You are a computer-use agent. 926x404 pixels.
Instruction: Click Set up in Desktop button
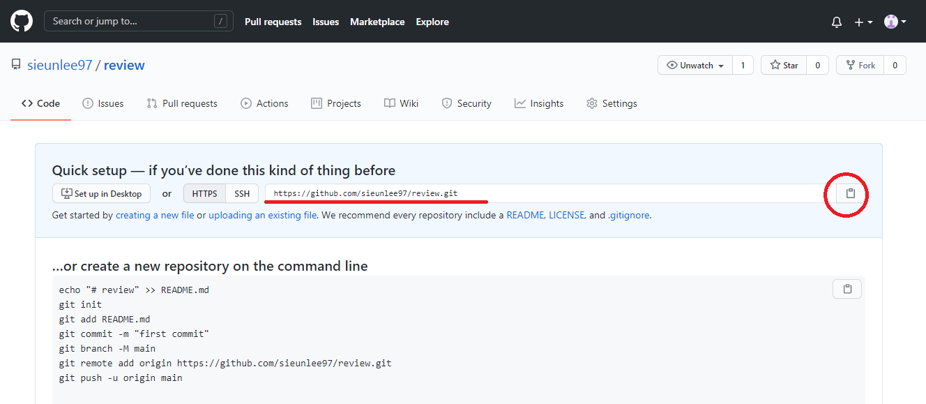101,193
